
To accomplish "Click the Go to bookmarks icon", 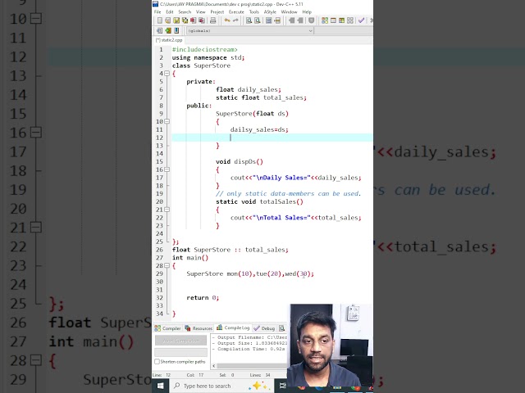I will point(176,31).
